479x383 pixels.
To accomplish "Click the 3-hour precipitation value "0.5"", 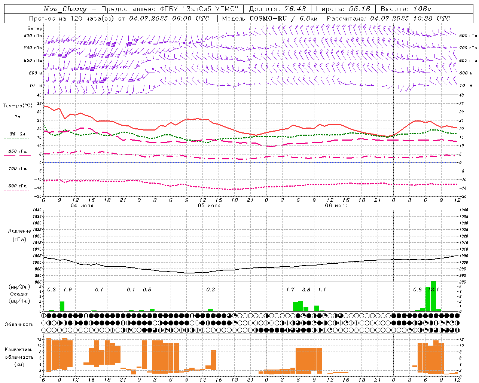I will [x=147, y=290].
